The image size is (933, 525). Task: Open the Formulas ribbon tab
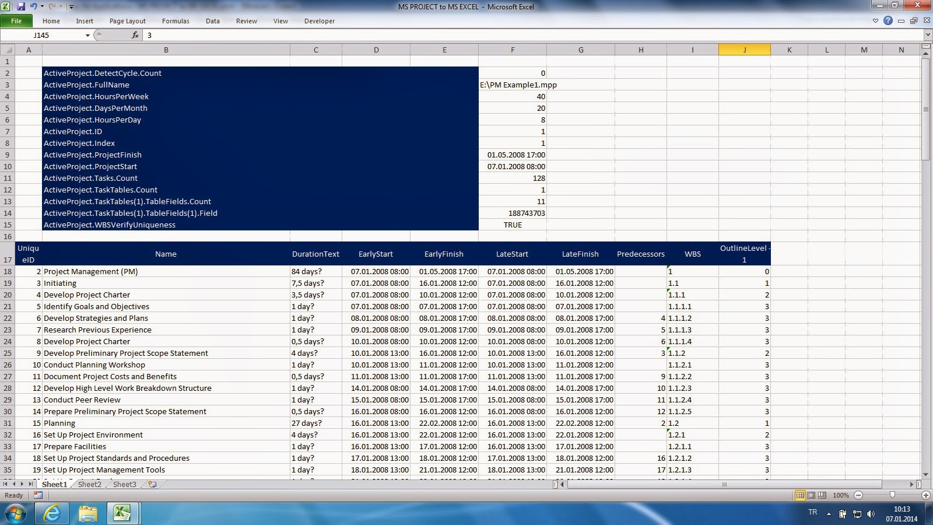[176, 21]
